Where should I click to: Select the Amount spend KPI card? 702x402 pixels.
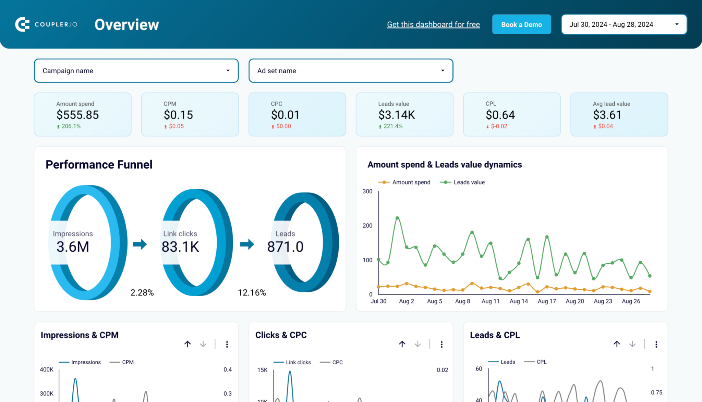pos(82,114)
